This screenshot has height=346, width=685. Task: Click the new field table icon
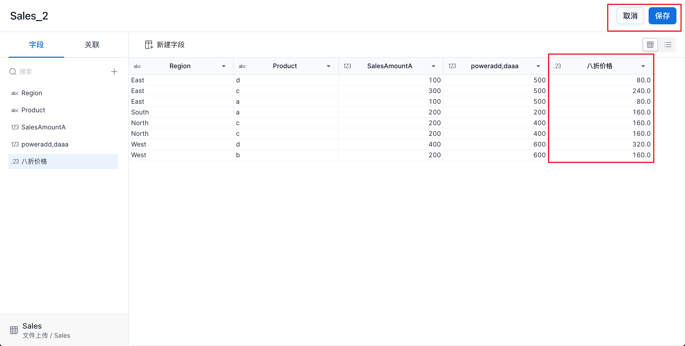tap(149, 45)
